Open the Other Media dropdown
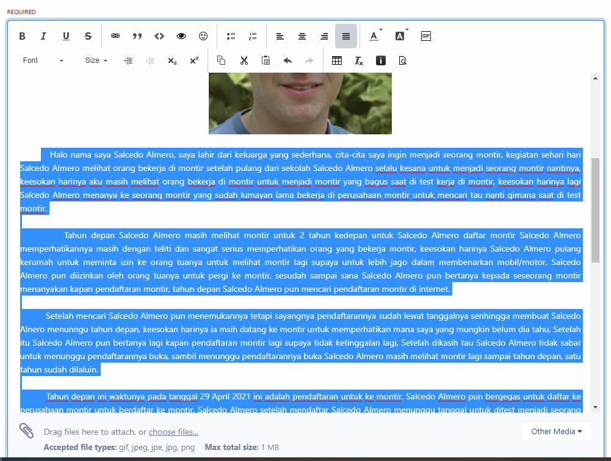611x461 pixels. pos(557,431)
